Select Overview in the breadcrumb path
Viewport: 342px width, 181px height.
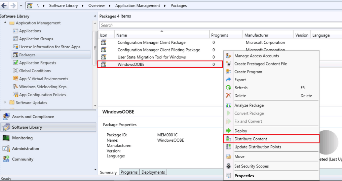97,6
